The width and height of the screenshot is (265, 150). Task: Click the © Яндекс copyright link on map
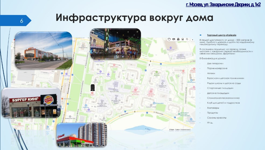[x=172, y=130]
